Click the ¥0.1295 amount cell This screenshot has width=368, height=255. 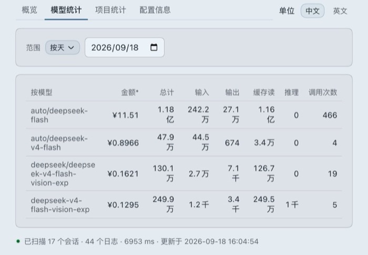123,205
